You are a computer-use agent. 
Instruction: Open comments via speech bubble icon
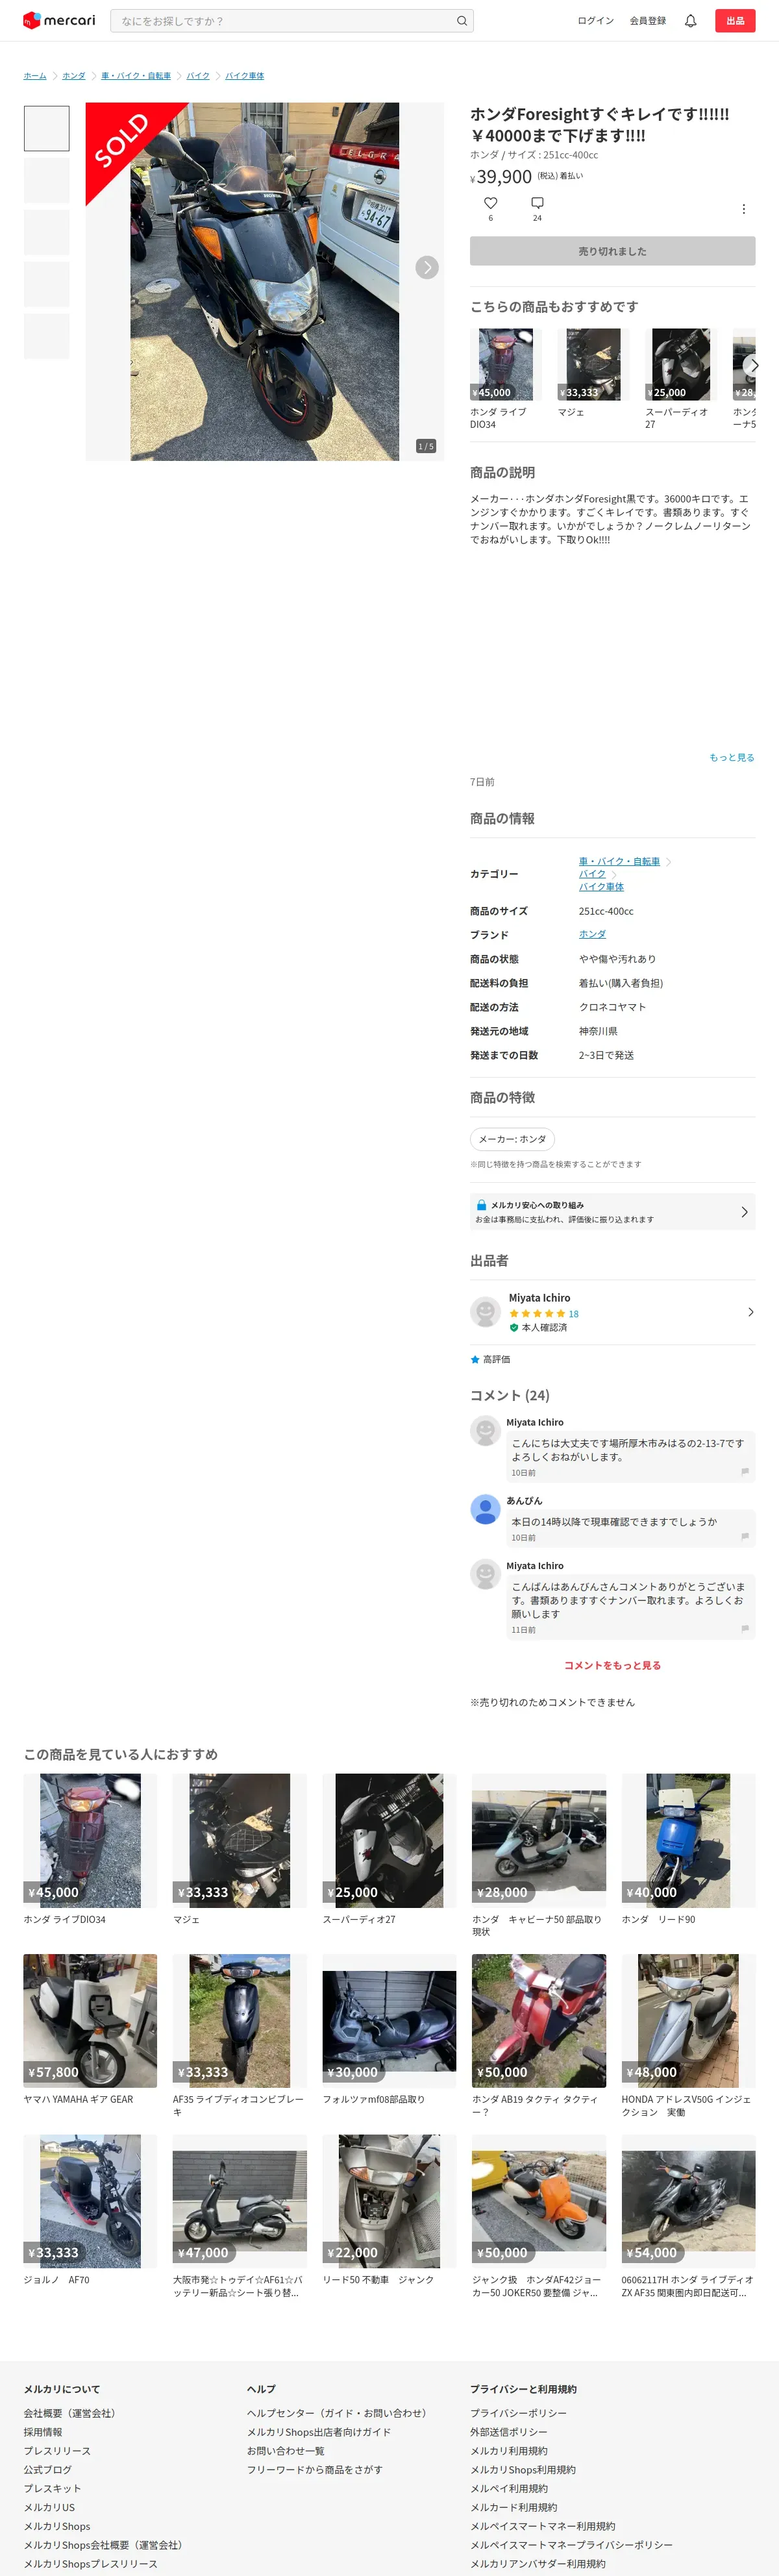[537, 203]
